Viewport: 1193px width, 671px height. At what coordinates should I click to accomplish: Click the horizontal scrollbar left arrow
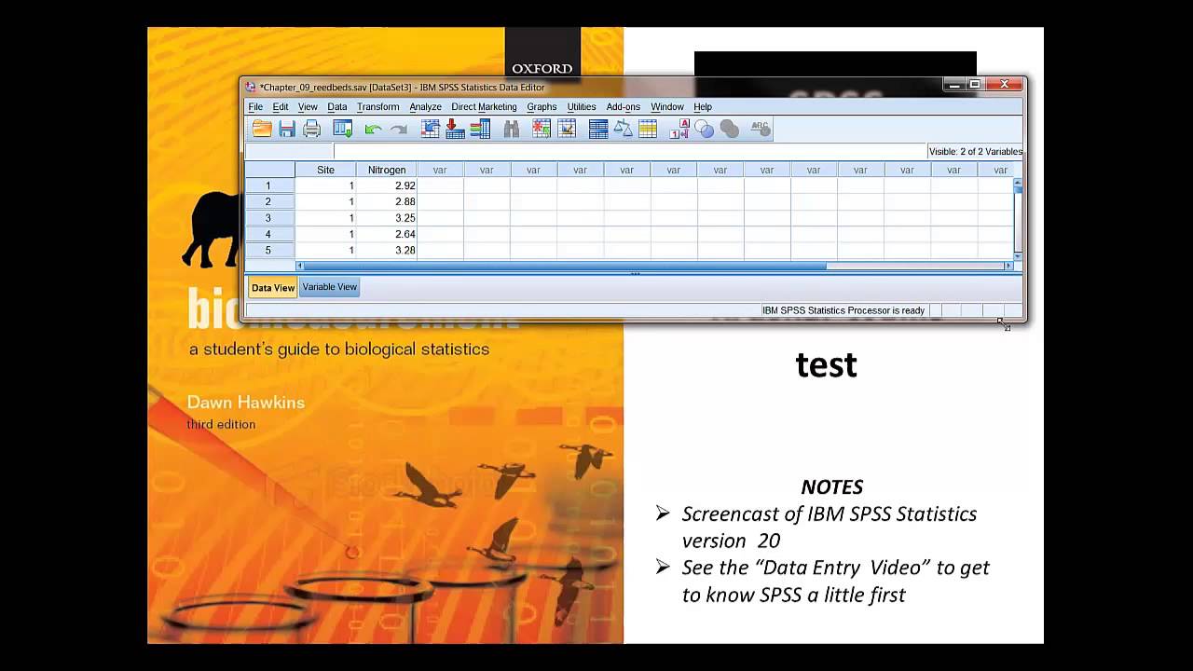tap(300, 266)
